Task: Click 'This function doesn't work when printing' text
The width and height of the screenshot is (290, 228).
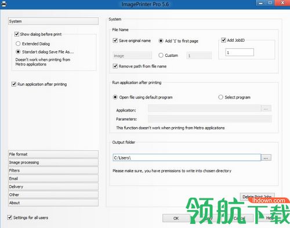Action: click(171, 128)
